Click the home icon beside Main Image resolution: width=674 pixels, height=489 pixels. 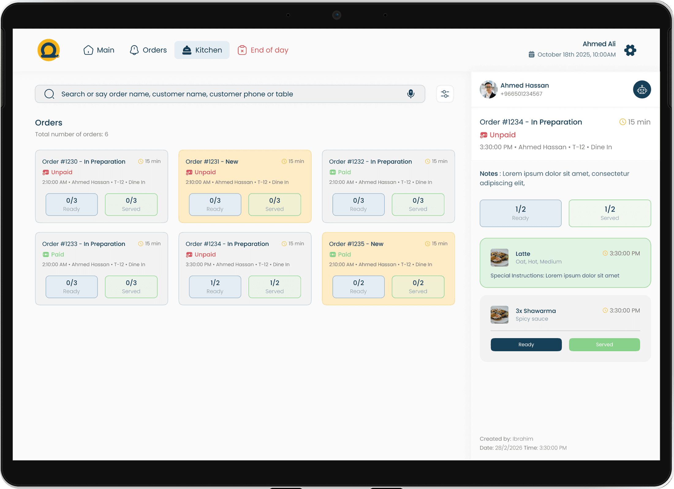[x=88, y=50]
